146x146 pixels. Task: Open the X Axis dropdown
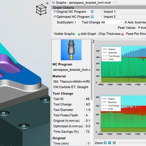(x=140, y=22)
